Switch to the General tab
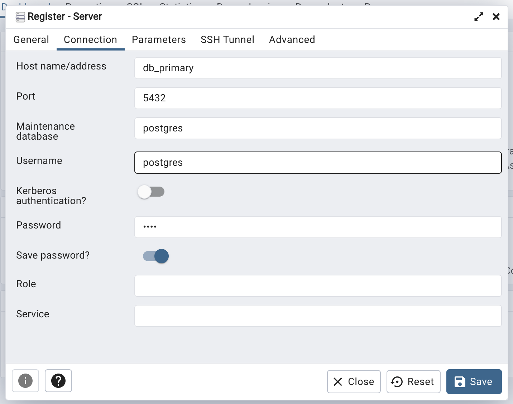Screen dimensions: 513x404 (x=31, y=40)
